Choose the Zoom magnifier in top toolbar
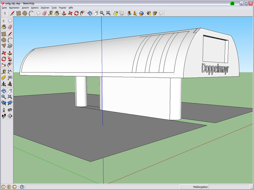The height and width of the screenshot is (190, 254). (x=102, y=13)
